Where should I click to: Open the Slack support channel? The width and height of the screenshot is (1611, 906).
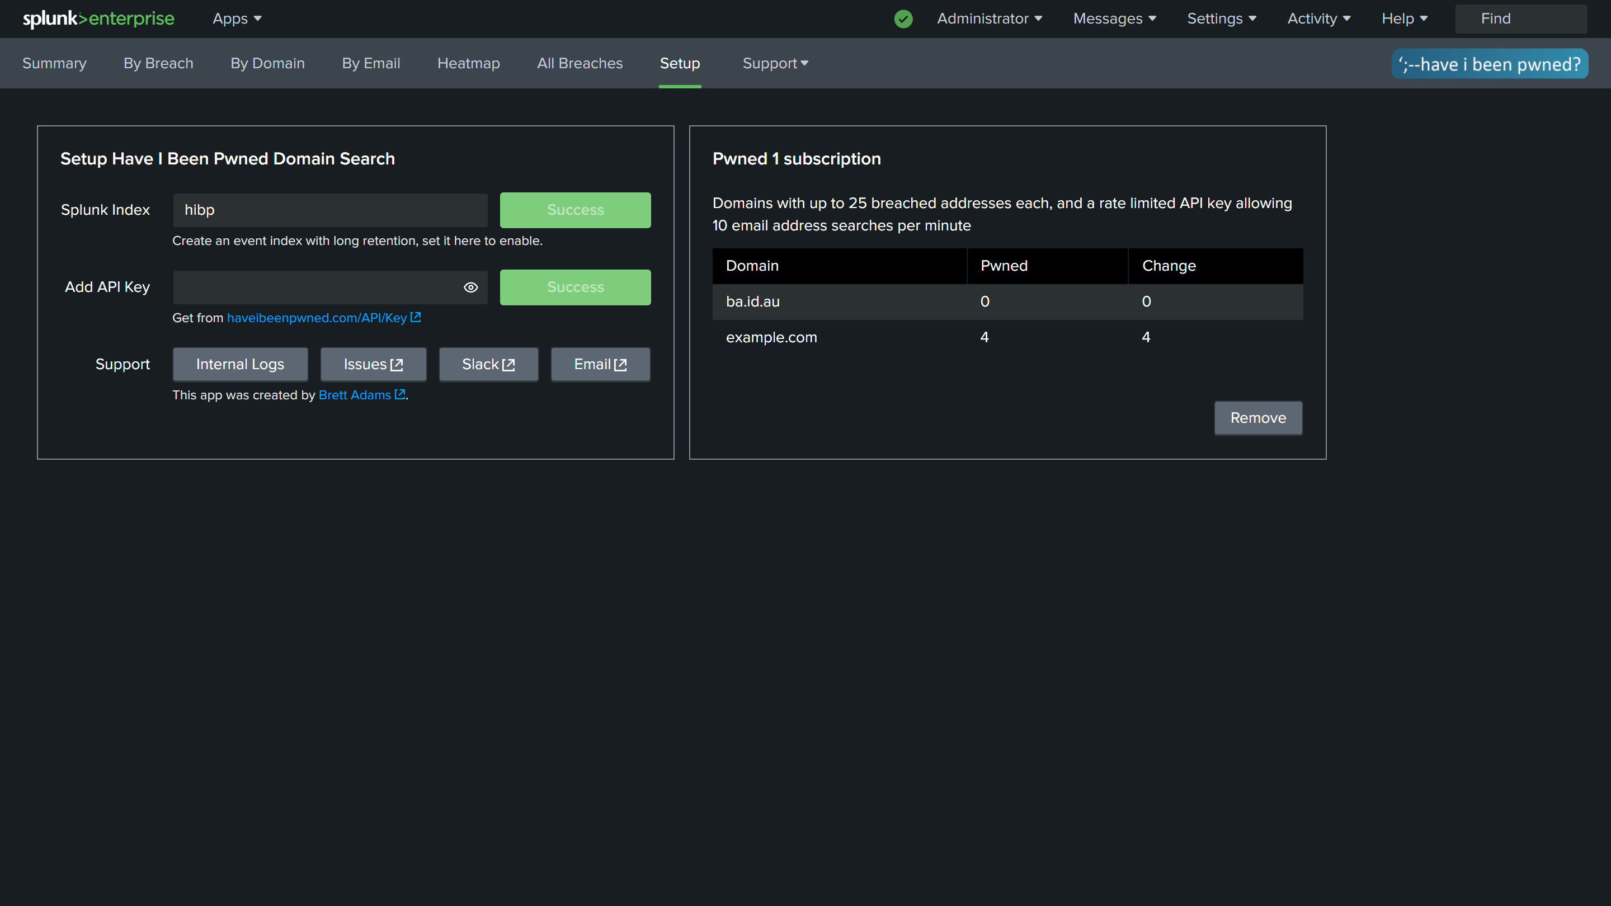[x=488, y=365]
